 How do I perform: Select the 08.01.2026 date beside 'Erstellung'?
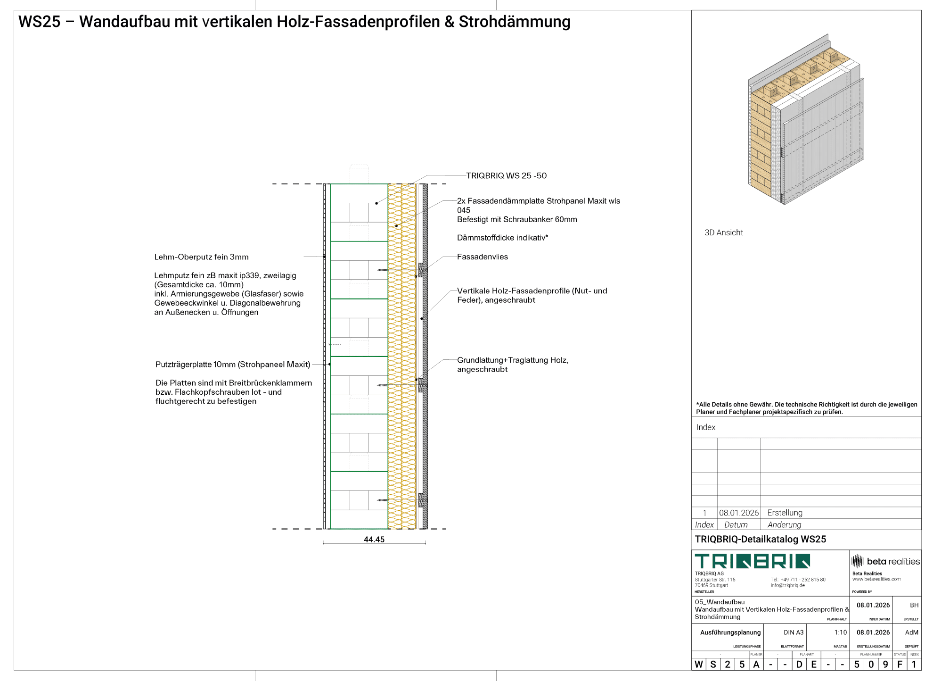pos(739,513)
